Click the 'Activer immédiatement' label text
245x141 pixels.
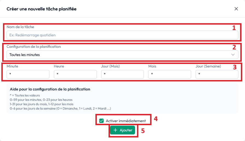pos(126,121)
